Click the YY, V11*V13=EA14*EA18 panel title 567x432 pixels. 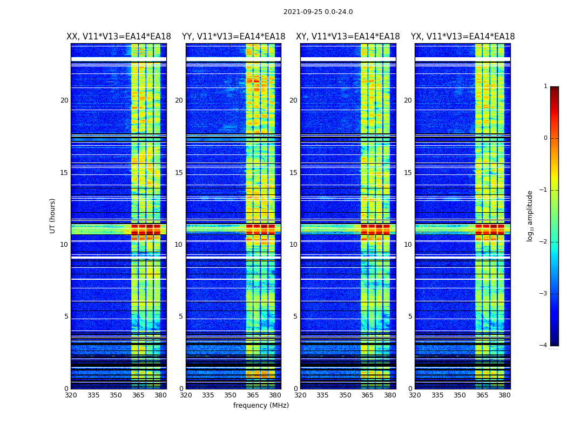[234, 37]
